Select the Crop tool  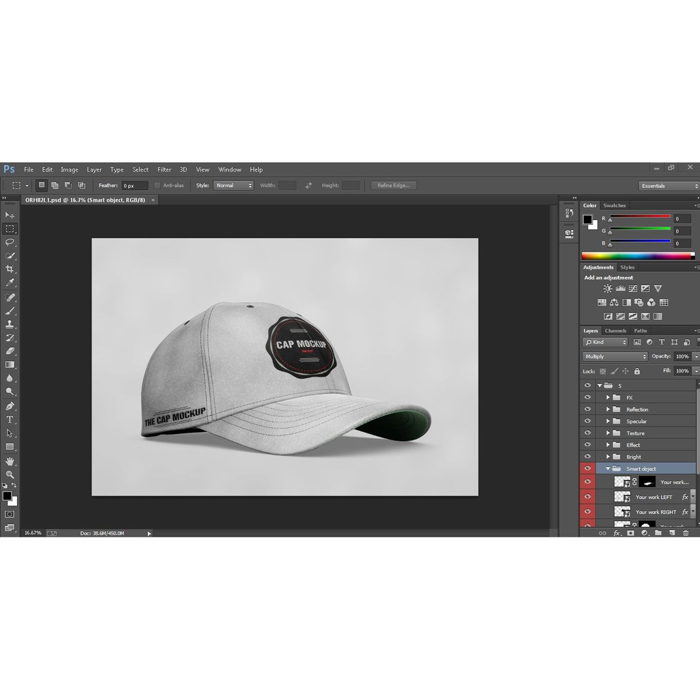pos(10,269)
